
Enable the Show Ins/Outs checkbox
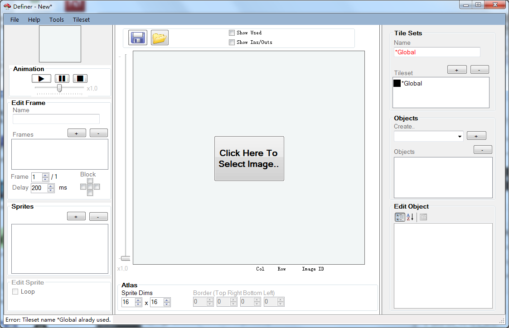[x=232, y=42]
